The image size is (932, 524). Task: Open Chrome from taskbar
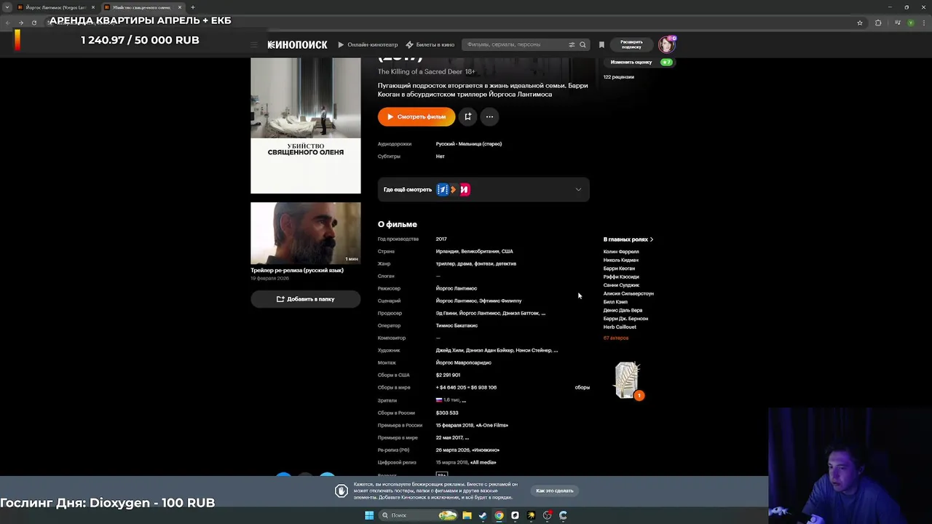click(x=499, y=515)
